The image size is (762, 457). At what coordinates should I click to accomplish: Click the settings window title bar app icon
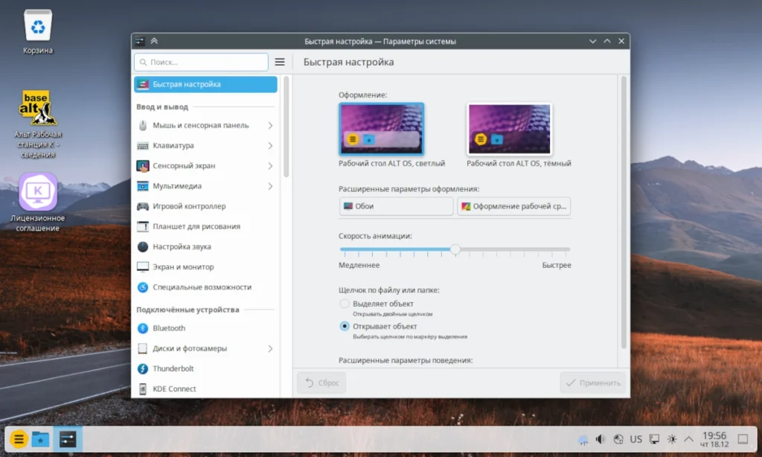tap(140, 42)
